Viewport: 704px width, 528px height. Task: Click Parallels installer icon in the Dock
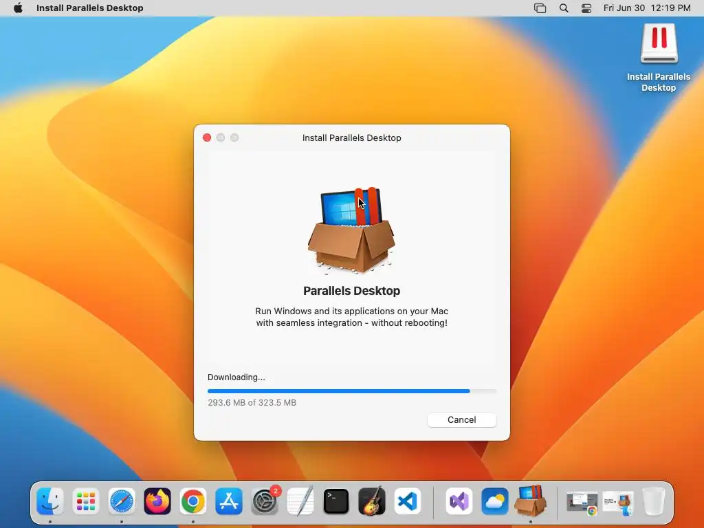[530, 500]
